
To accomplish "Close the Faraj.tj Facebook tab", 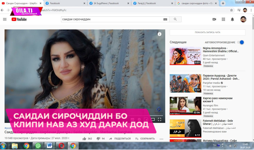I will (172, 3).
